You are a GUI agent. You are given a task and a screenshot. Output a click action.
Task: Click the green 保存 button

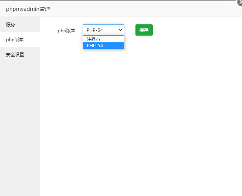[x=144, y=30]
